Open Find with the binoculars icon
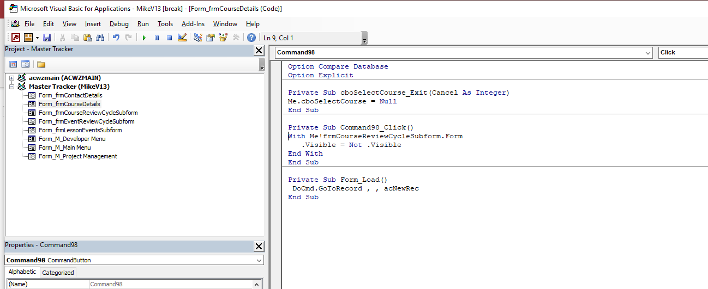 [x=100, y=38]
